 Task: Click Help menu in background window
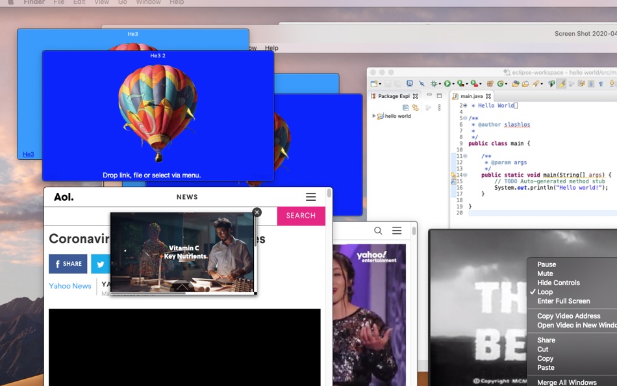click(271, 47)
